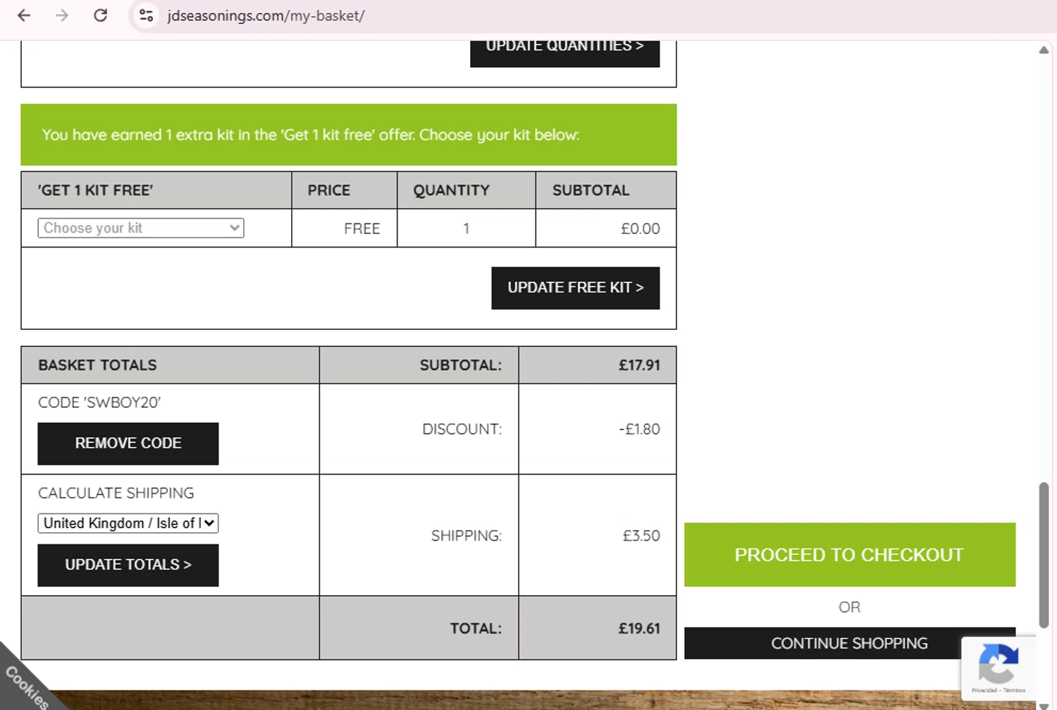The width and height of the screenshot is (1057, 710).
Task: Open the shipping country dropdown
Action: click(x=128, y=523)
